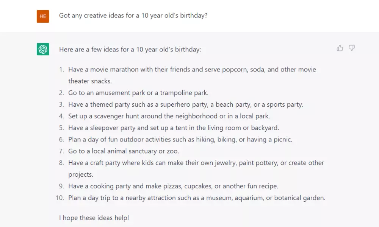Click the word "projects." under item eight
The image size is (379, 227).
click(81, 174)
